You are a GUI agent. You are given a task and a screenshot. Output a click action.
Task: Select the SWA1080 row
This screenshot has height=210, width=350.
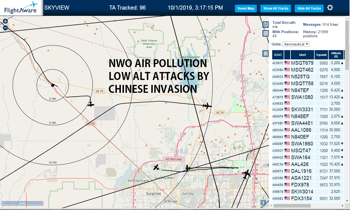coord(308,97)
